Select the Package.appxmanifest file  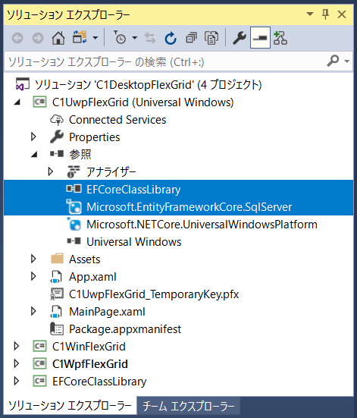[125, 329]
